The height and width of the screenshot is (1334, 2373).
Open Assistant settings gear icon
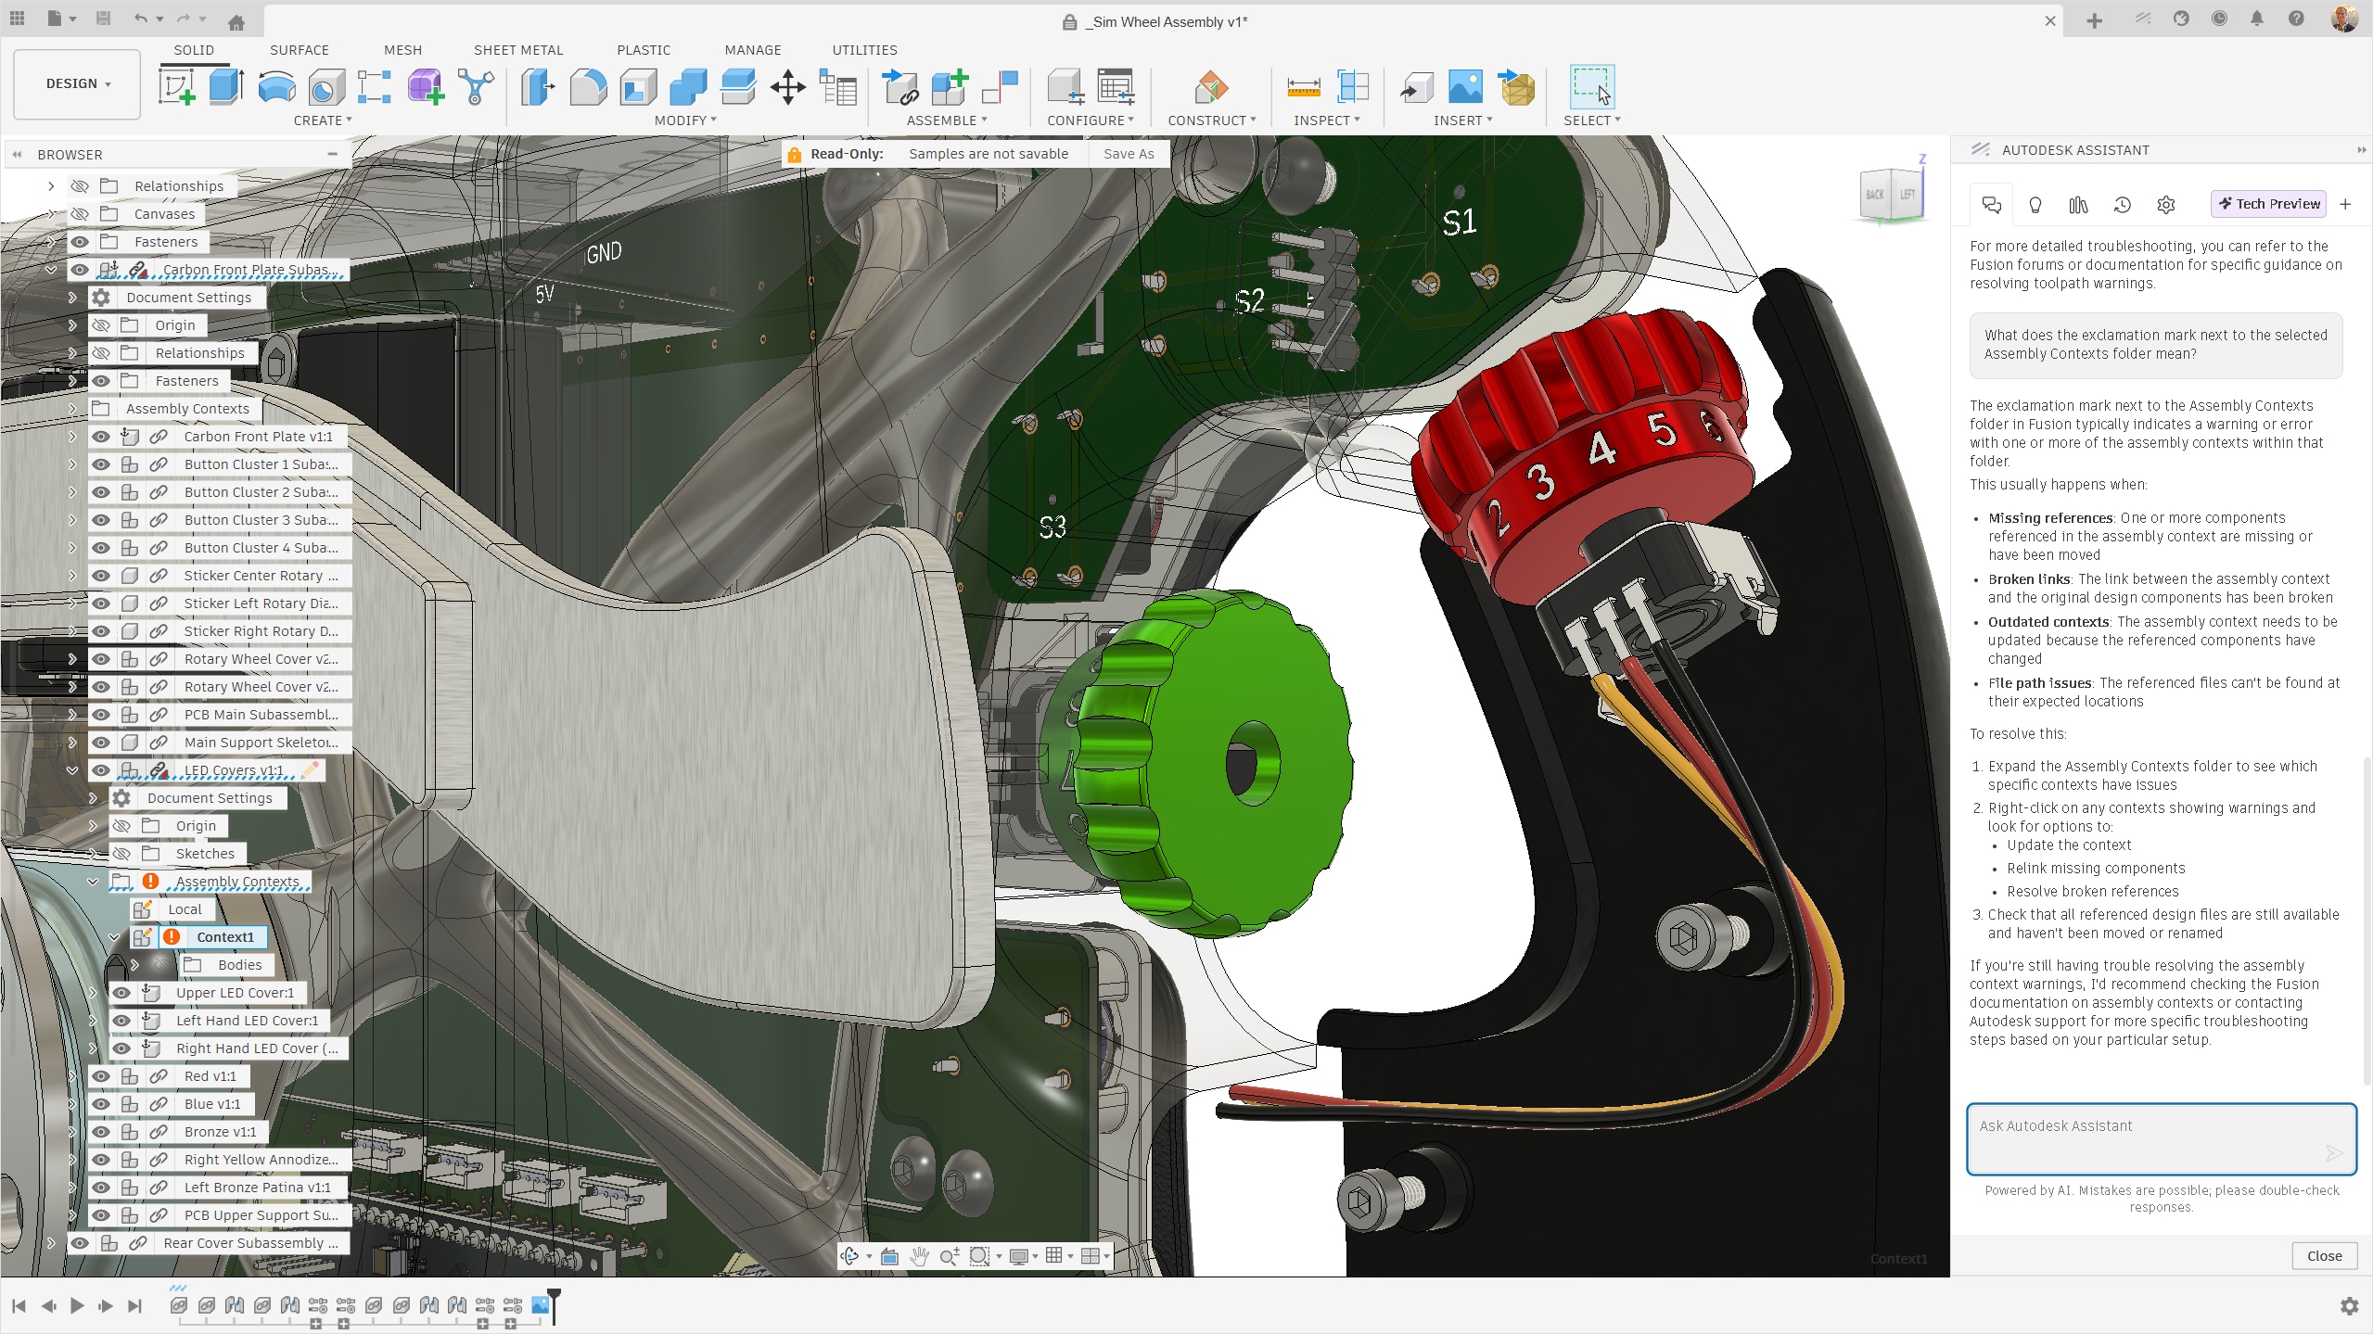point(2165,205)
